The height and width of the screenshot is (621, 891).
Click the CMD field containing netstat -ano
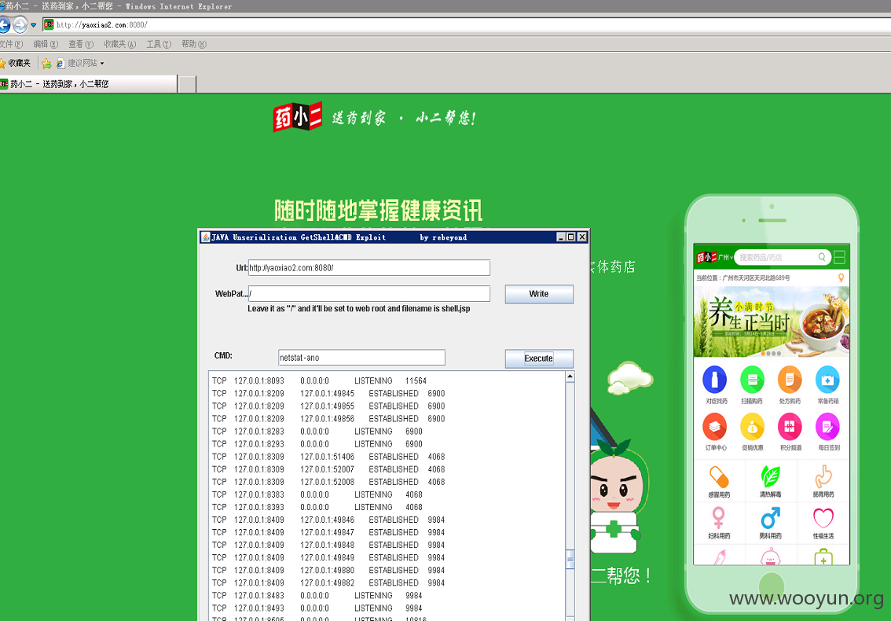pos(361,358)
